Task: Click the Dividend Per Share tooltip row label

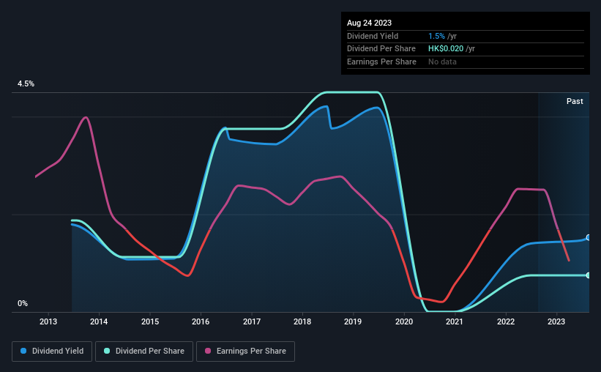Action: point(381,49)
